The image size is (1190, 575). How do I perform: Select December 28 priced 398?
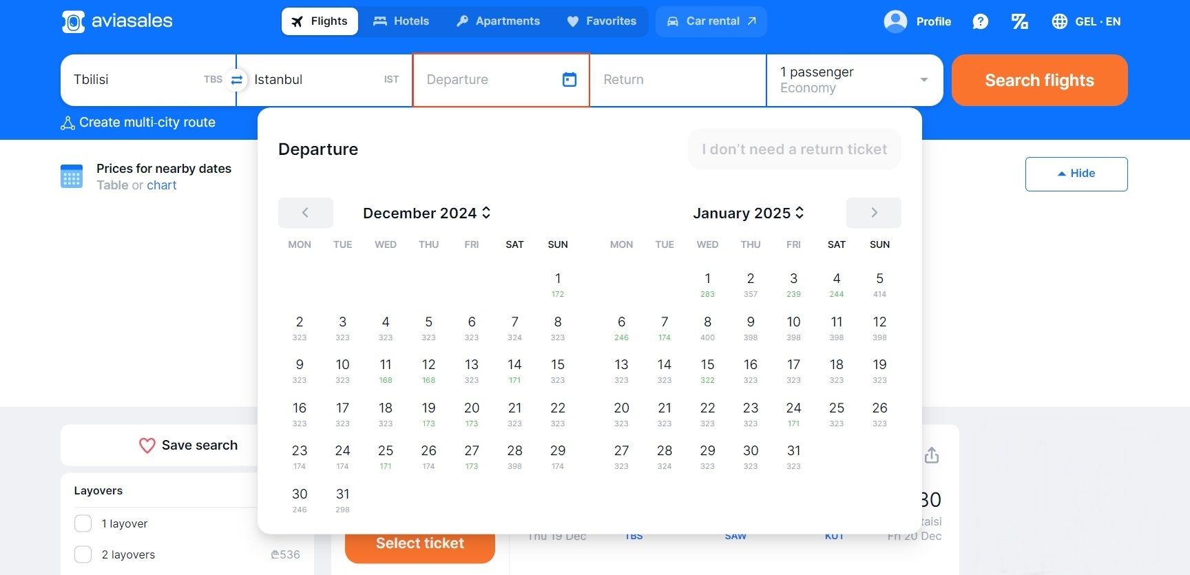(514, 457)
